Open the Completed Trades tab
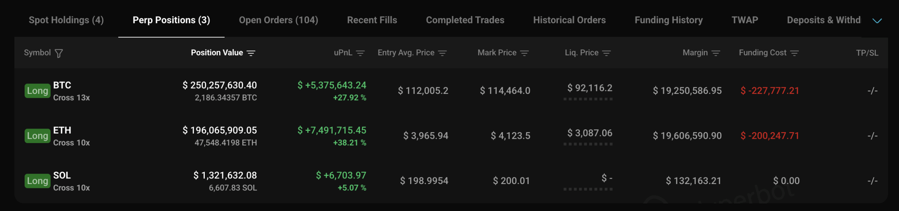 [465, 20]
